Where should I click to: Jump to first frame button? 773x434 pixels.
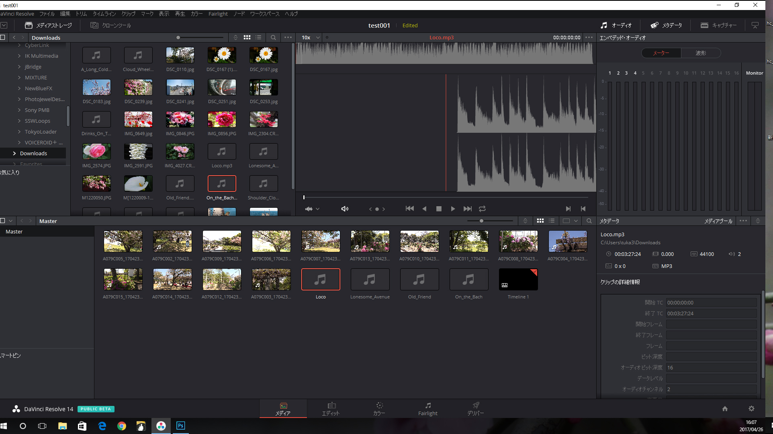point(409,209)
